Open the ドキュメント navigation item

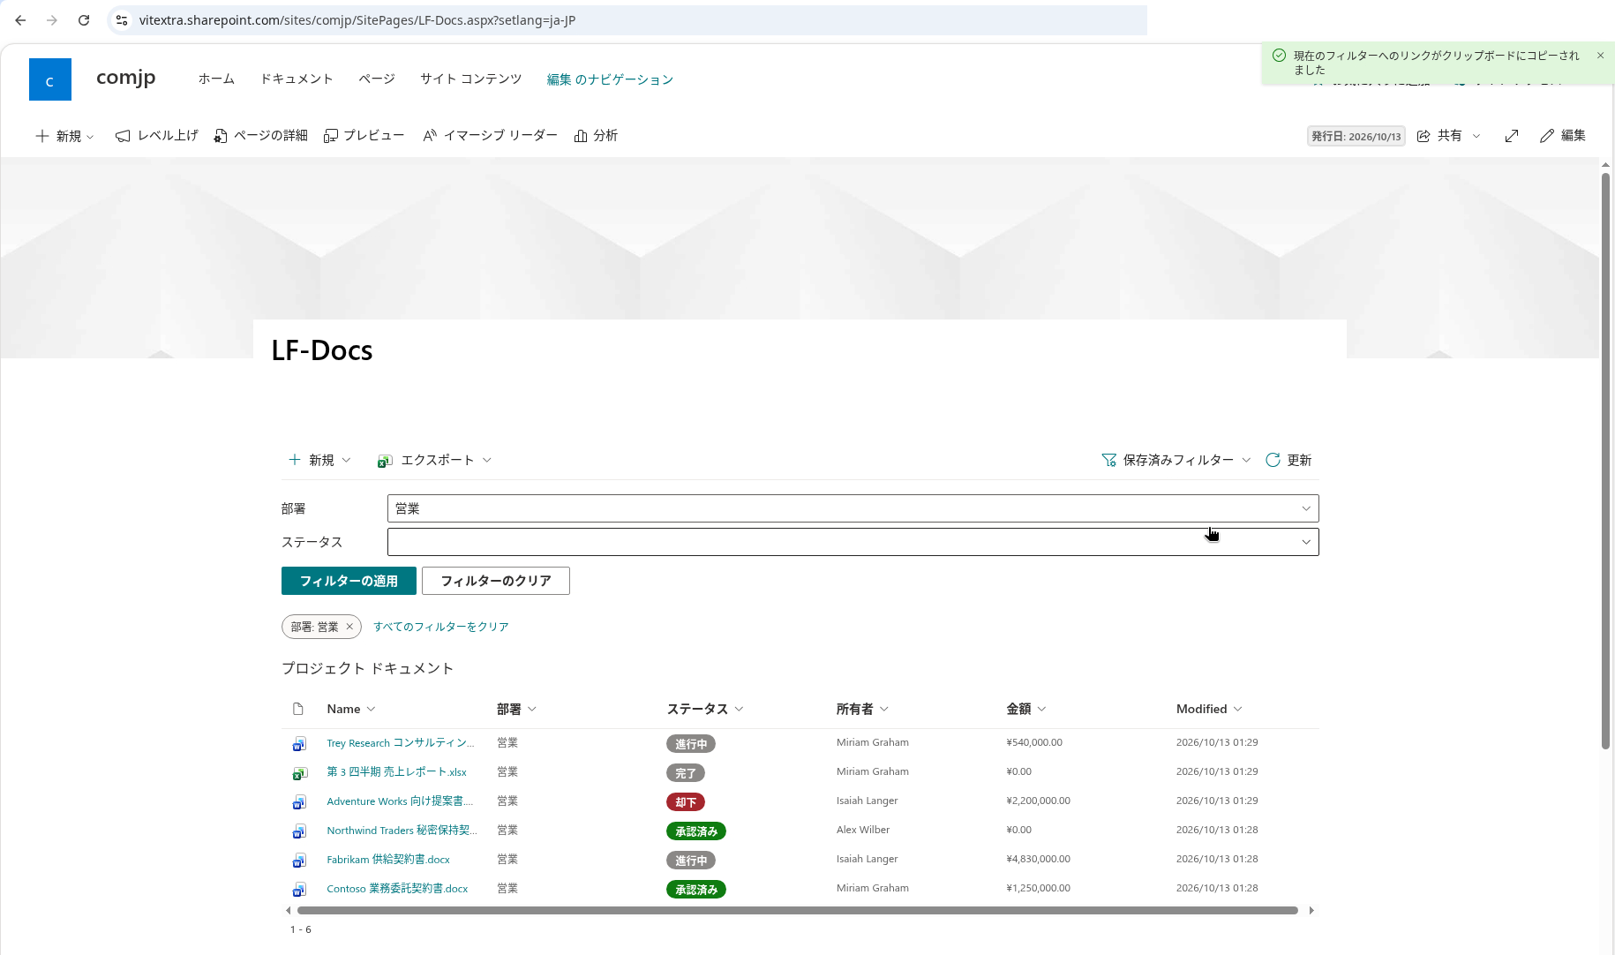297,79
